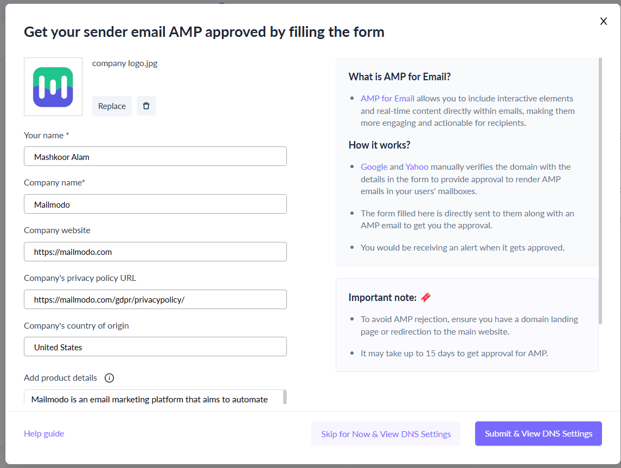Image resolution: width=621 pixels, height=468 pixels.
Task: Click the privacy policy URL field
Action: coord(155,299)
